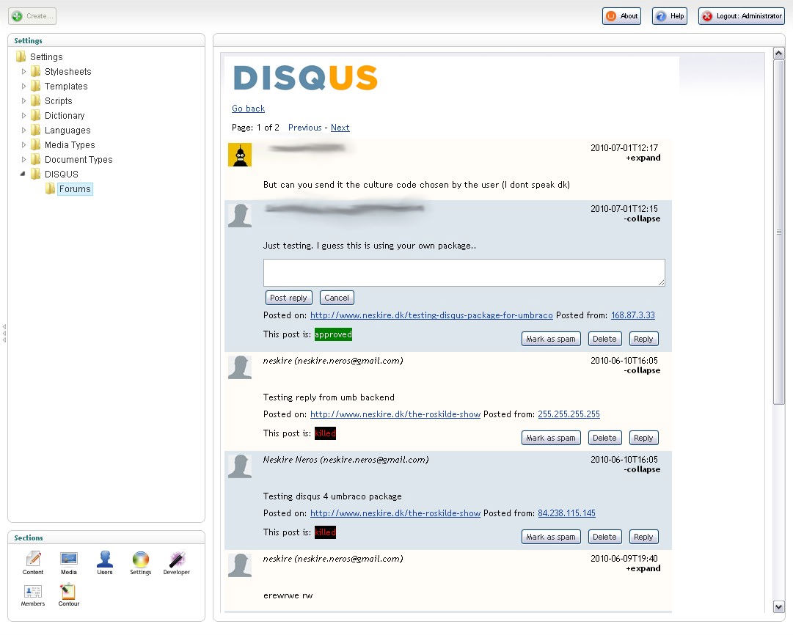Expand the Scripts tree node
The image size is (793, 635).
tap(23, 100)
